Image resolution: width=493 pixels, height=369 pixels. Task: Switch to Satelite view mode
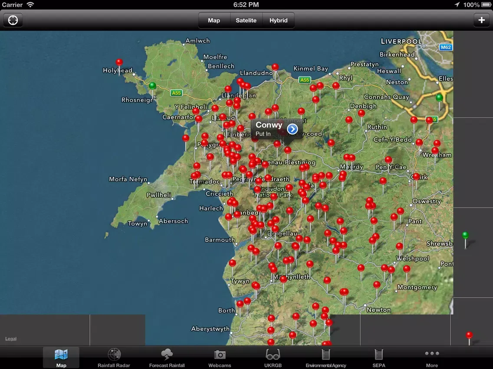pos(246,20)
